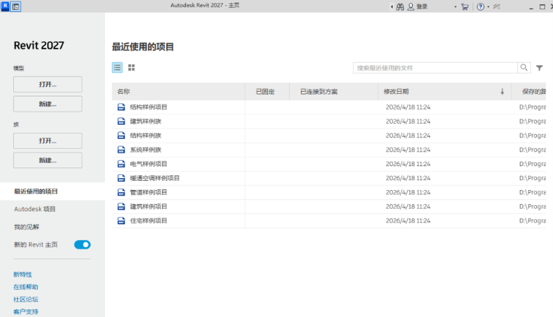Click the magnifier search icon

(x=524, y=67)
